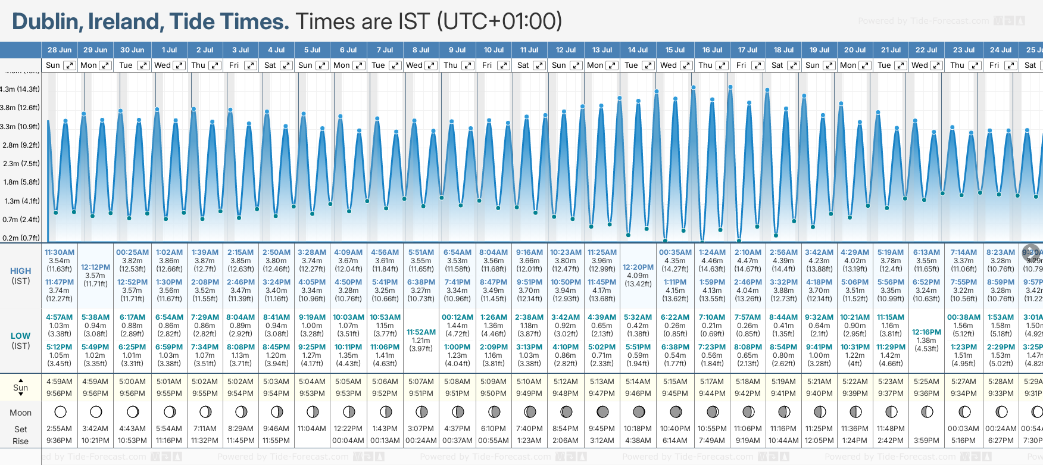Image resolution: width=1043 pixels, height=465 pixels.
Task: Click the 2:10AM high tide on 17 Jul
Action: [748, 252]
